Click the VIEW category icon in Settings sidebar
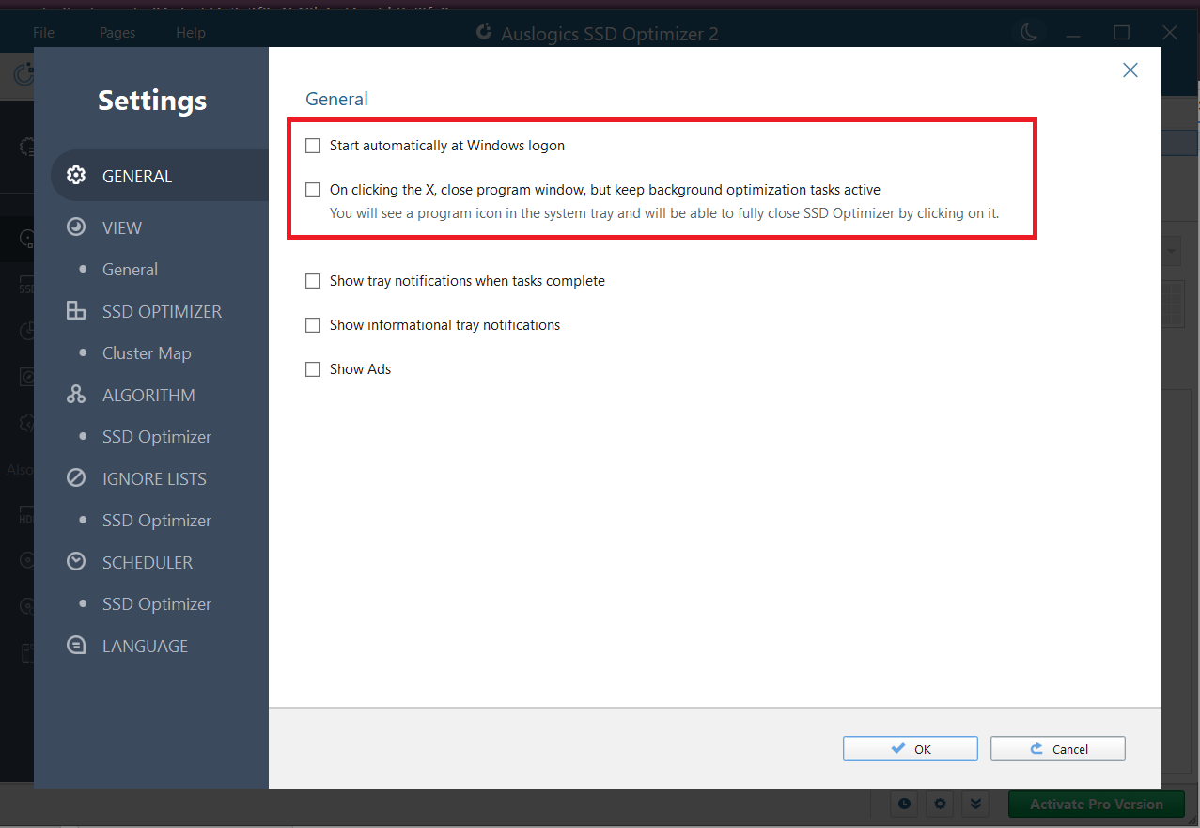 pos(75,227)
